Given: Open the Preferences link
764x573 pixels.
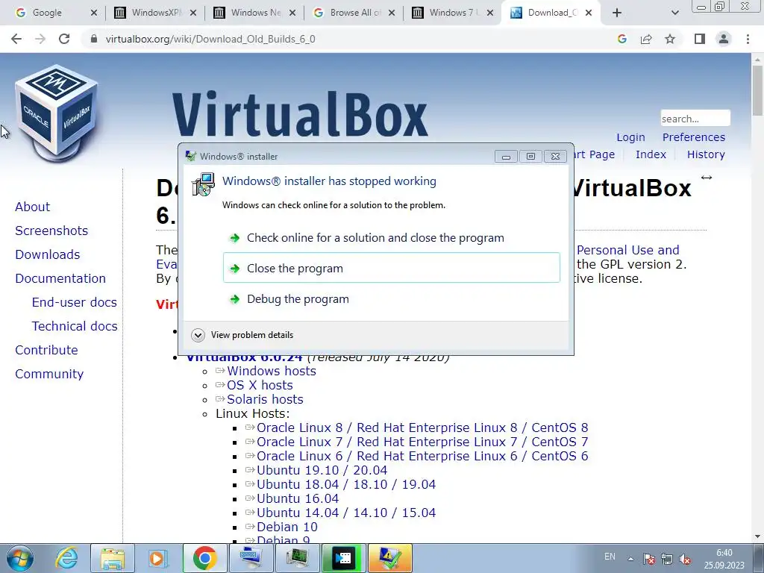Looking at the screenshot, I should tap(693, 137).
